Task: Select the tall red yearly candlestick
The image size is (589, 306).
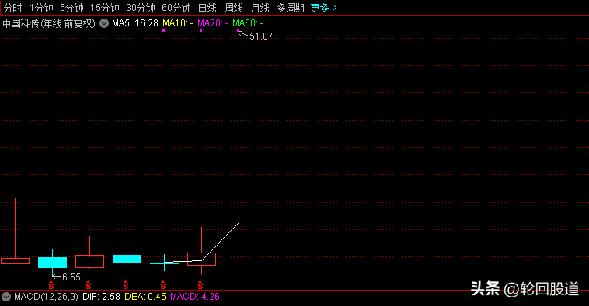Action: (239, 165)
